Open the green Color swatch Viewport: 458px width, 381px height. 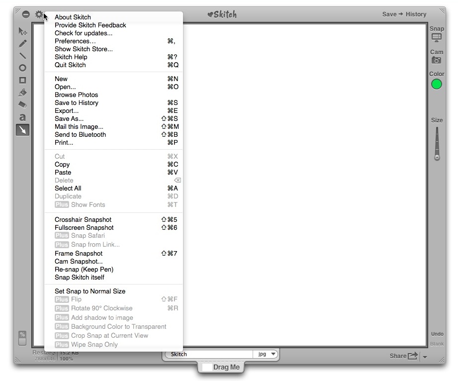click(x=437, y=84)
